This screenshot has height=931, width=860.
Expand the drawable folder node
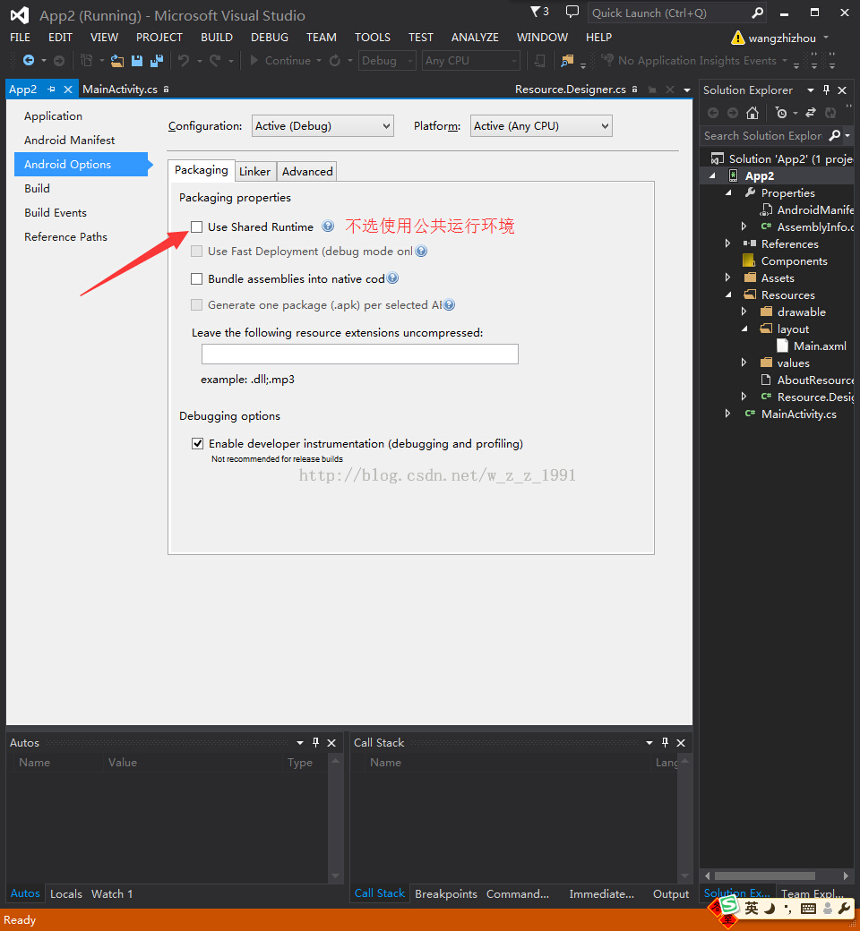[744, 312]
